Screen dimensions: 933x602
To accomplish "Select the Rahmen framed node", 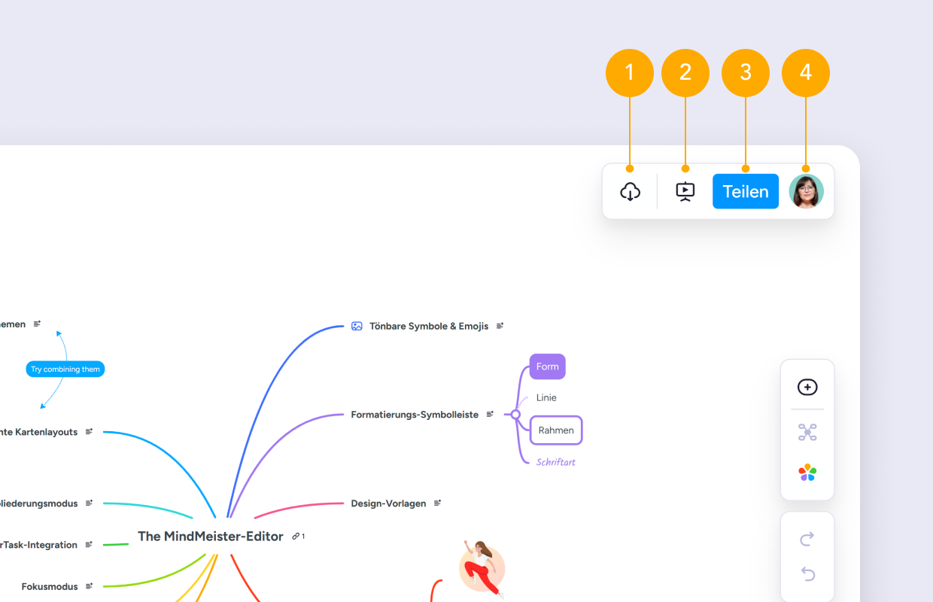I will tap(556, 430).
